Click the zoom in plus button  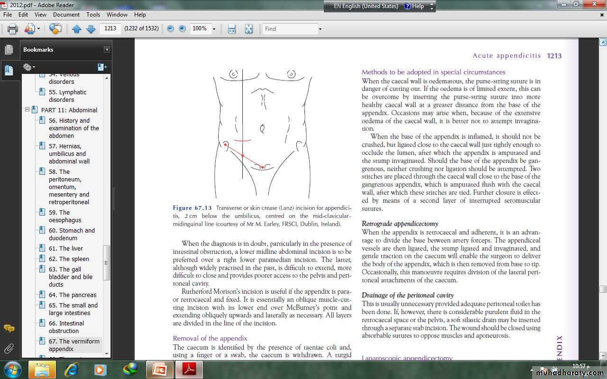182,29
